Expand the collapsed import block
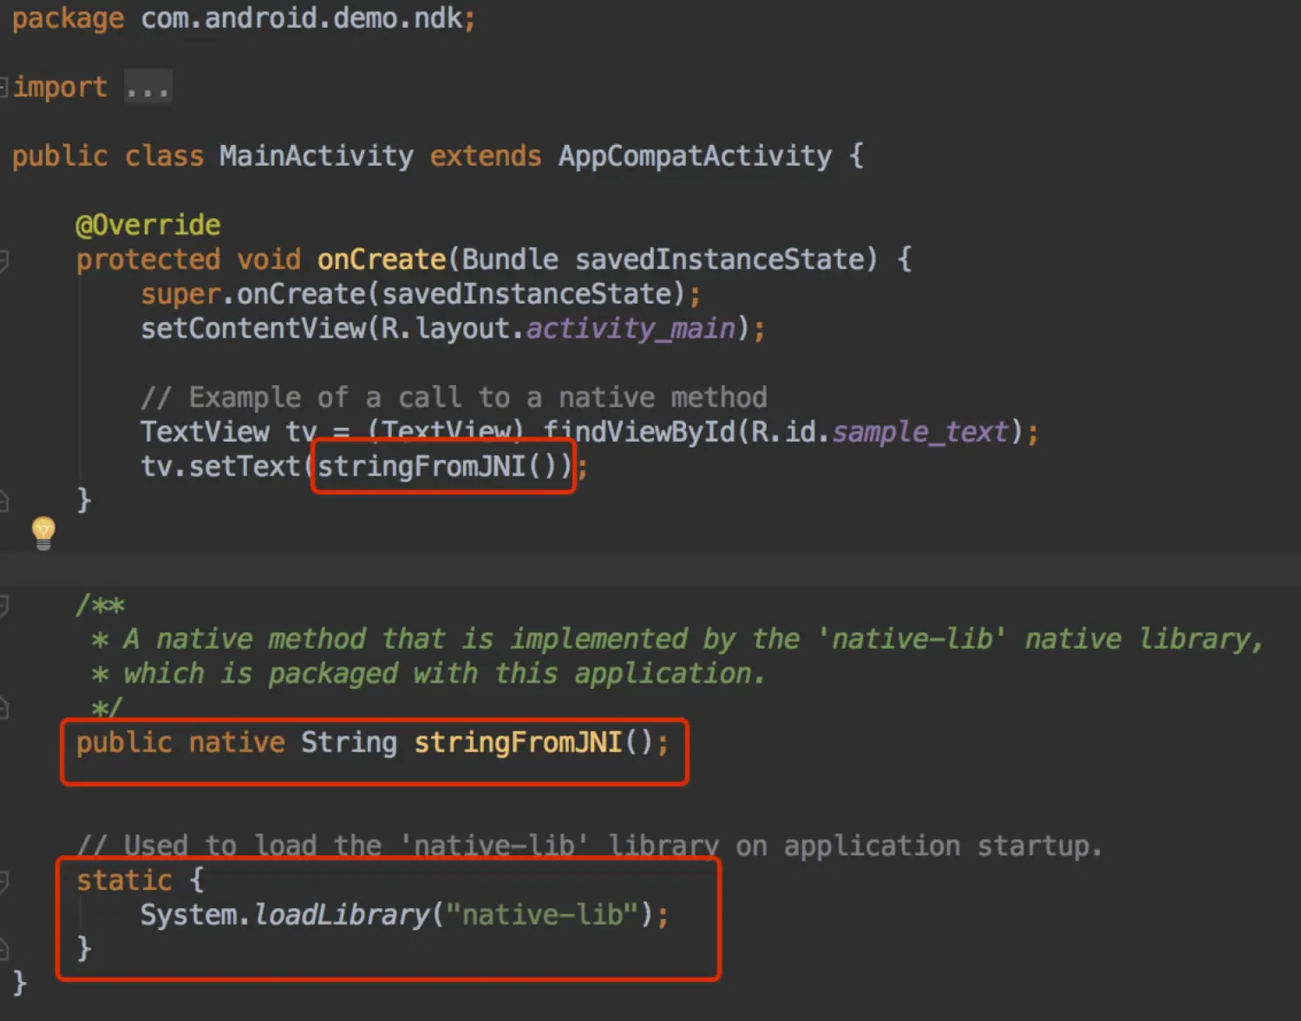 point(3,87)
